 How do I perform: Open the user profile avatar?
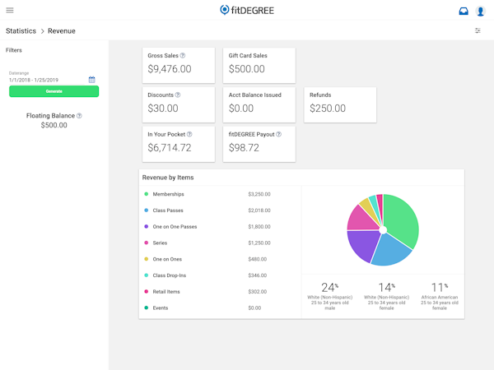coord(481,11)
